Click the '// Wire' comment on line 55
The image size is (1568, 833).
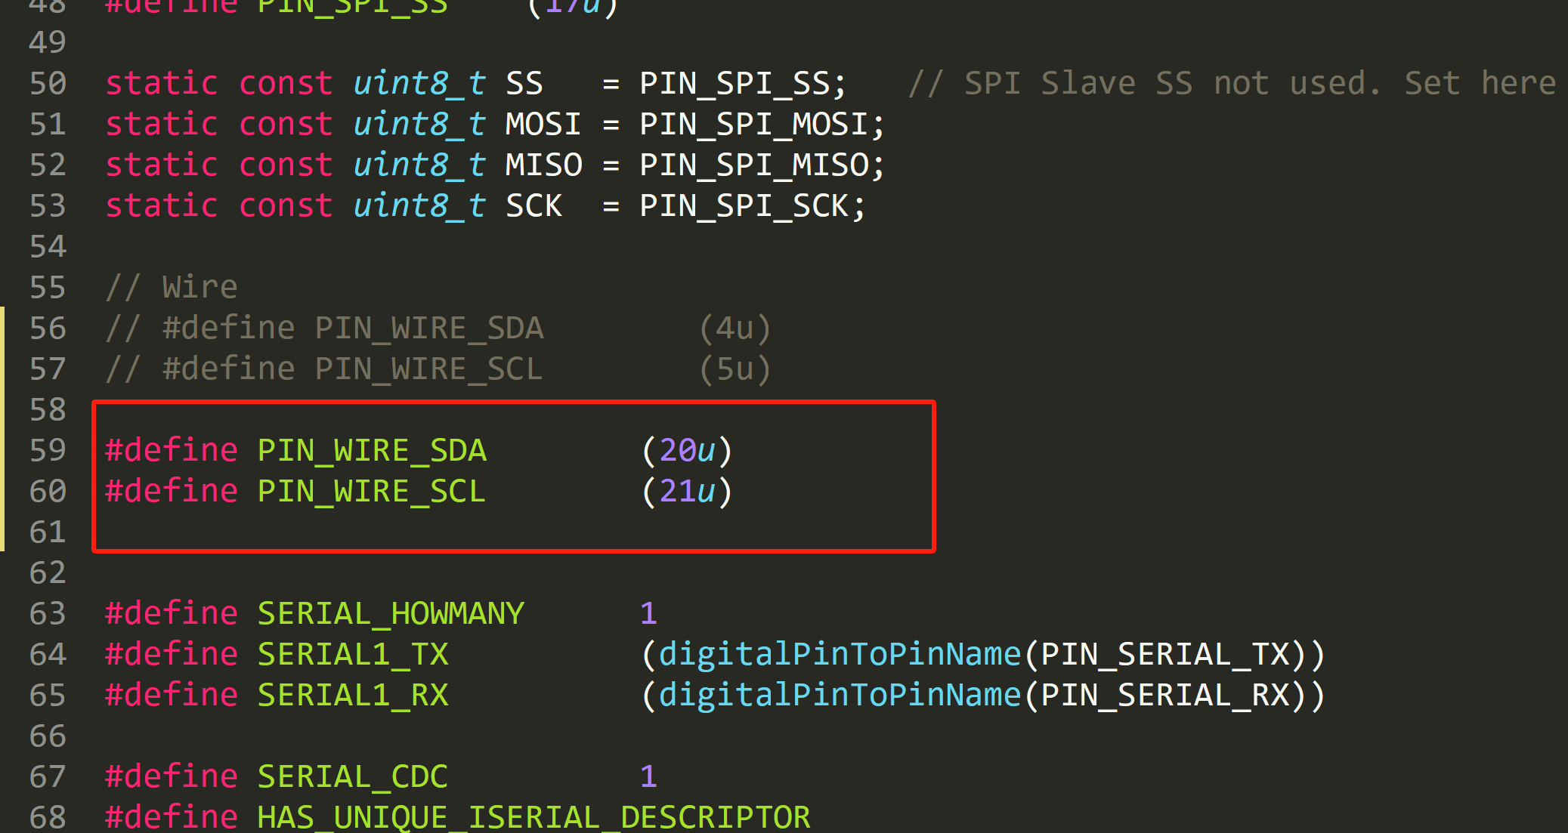coord(172,287)
